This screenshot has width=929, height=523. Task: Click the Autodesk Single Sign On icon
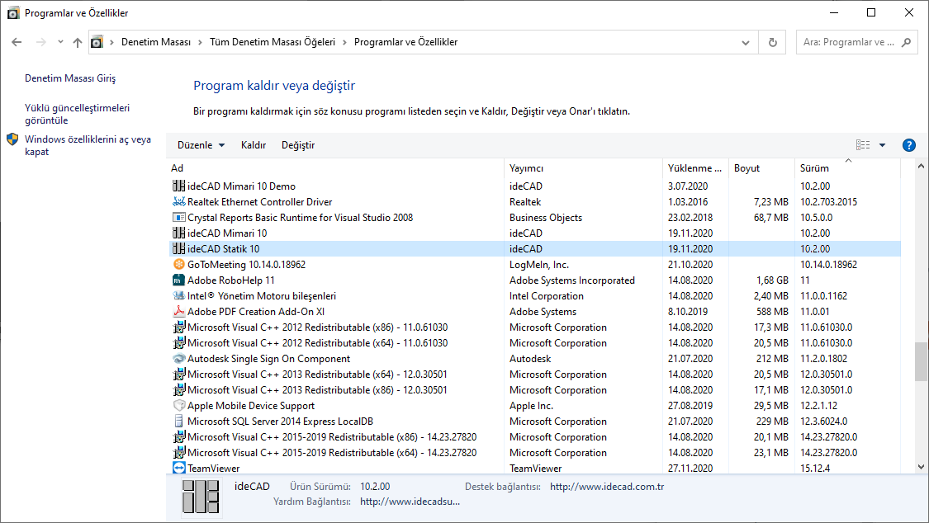point(178,359)
